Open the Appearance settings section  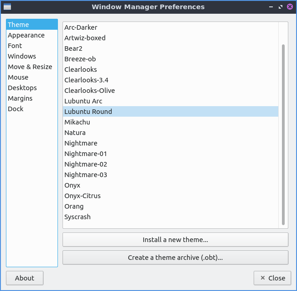coord(26,35)
